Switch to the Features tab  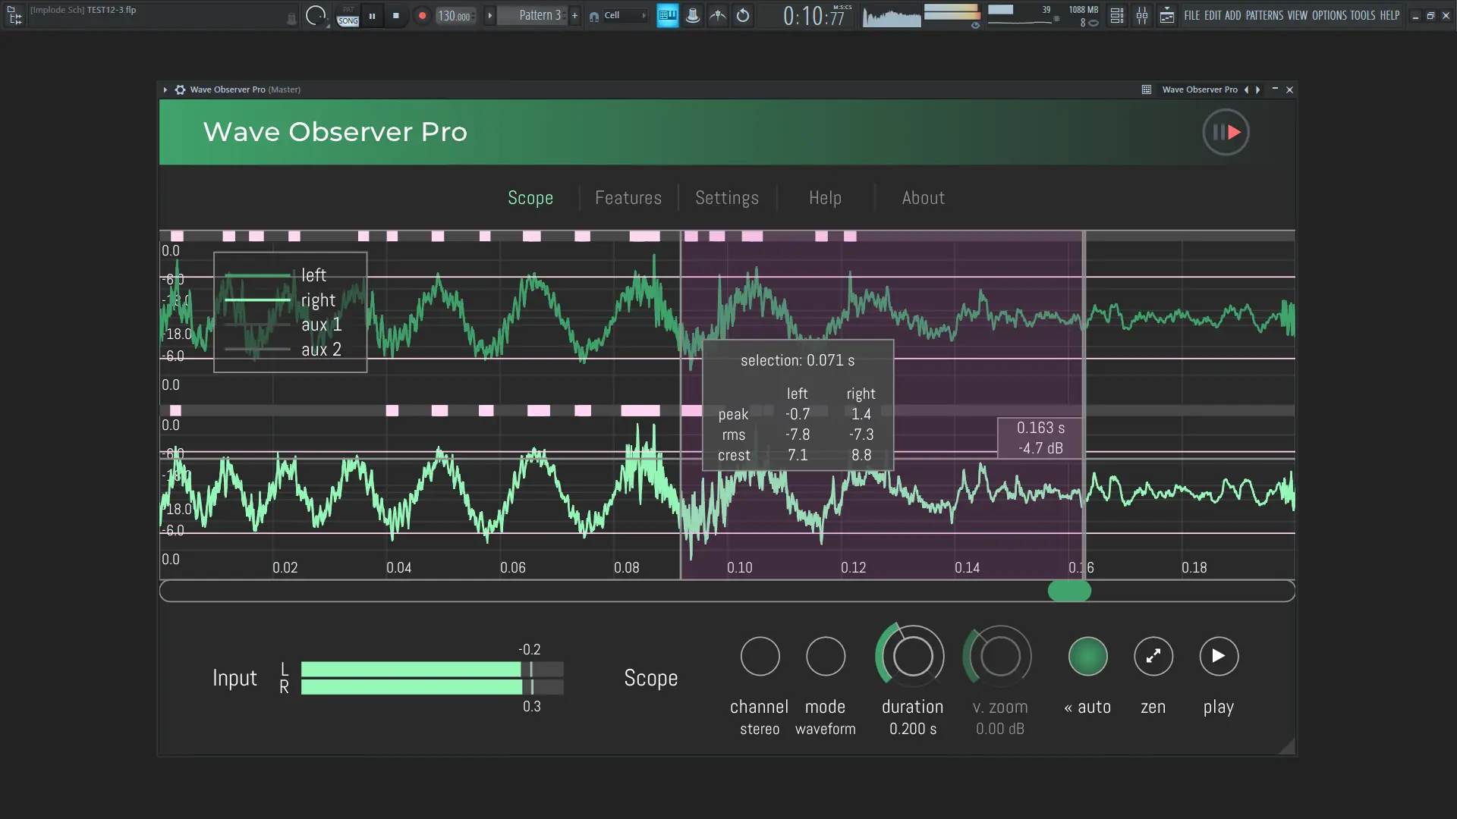[x=628, y=198]
